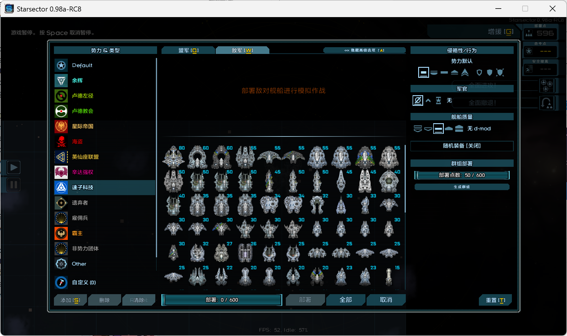Click the 80-point capital ship thumbnail

[174, 157]
